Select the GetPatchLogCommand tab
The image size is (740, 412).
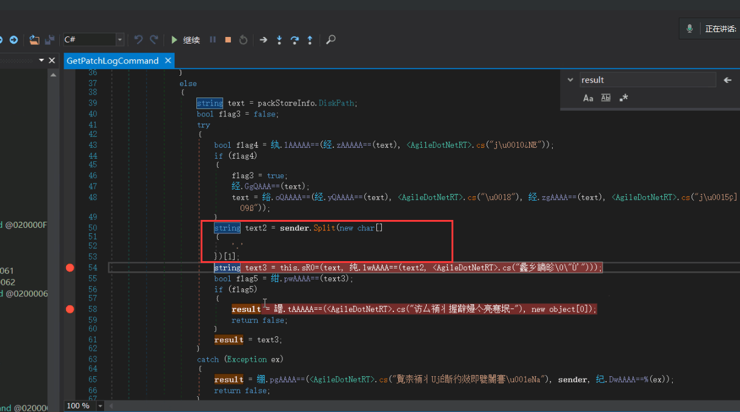coord(112,61)
